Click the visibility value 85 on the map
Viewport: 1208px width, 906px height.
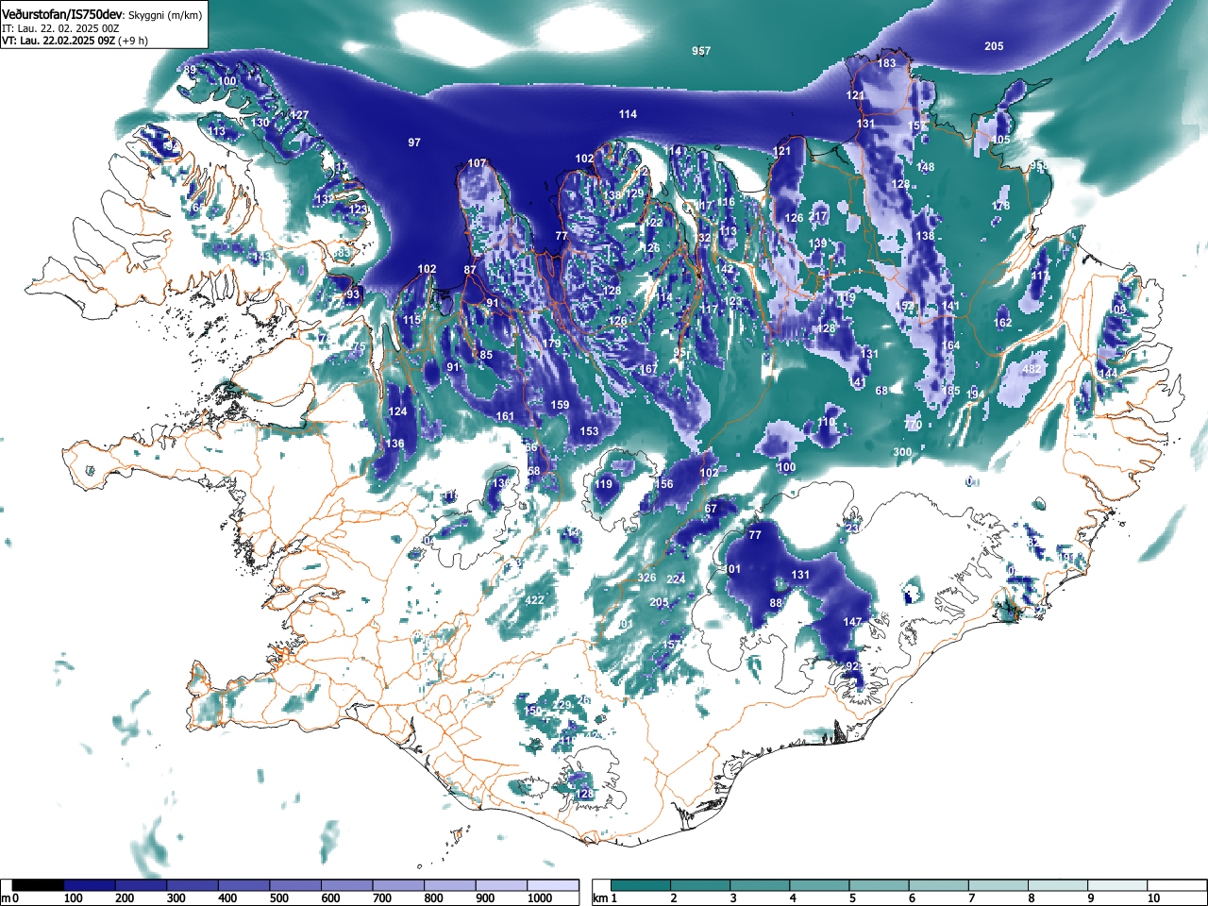click(x=486, y=355)
